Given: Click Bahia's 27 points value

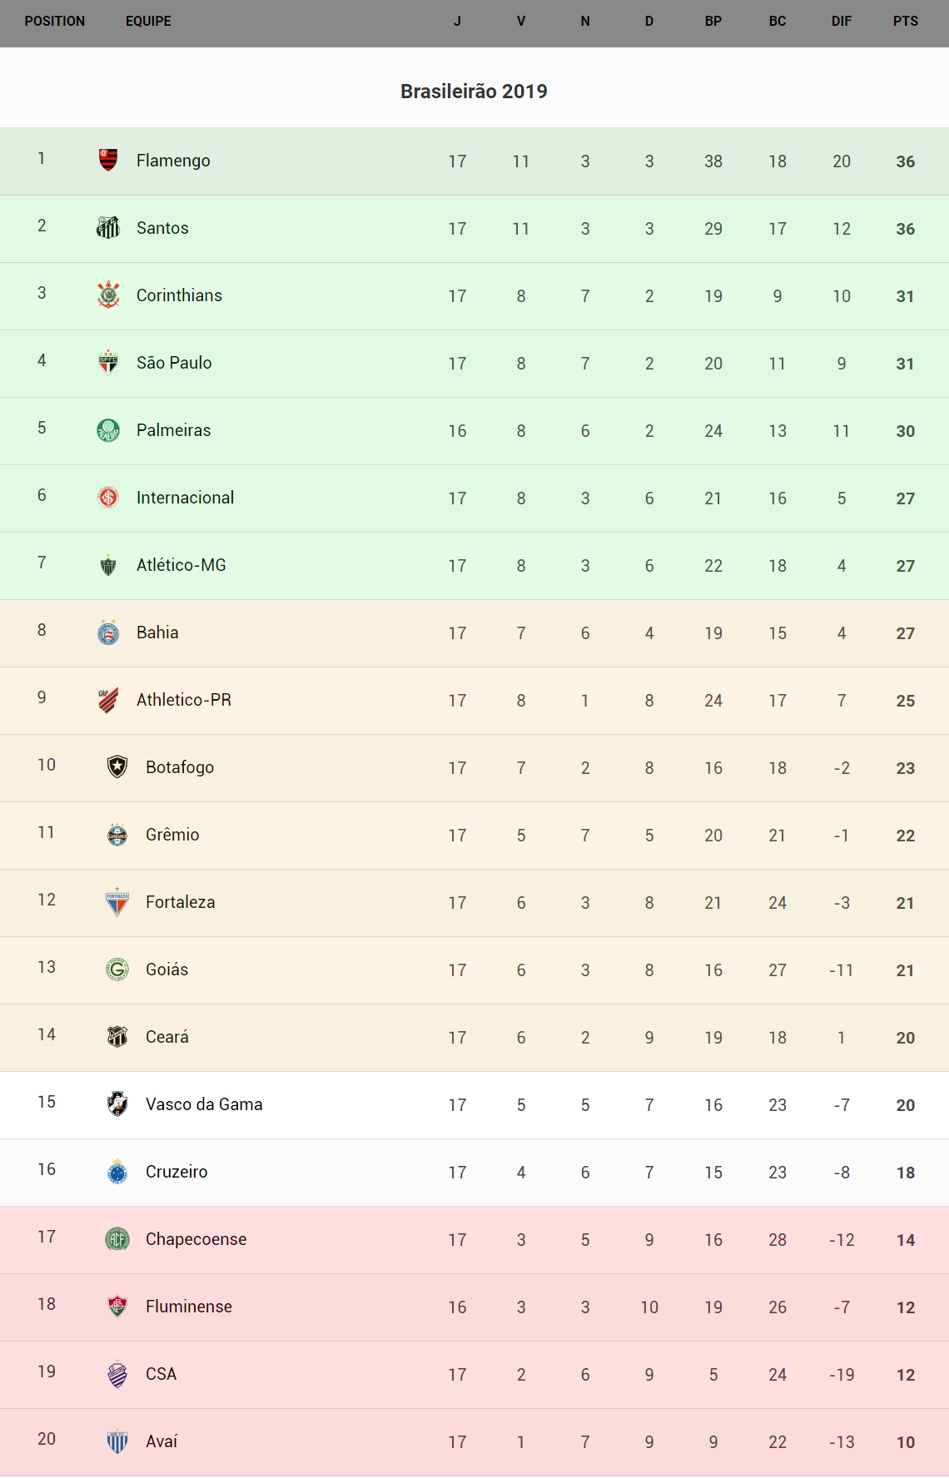Looking at the screenshot, I should point(905,633).
